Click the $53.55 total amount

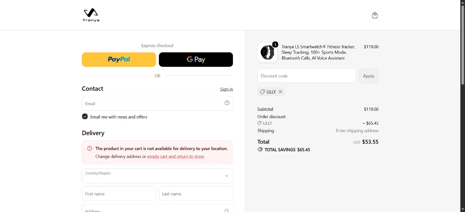pyautogui.click(x=370, y=142)
